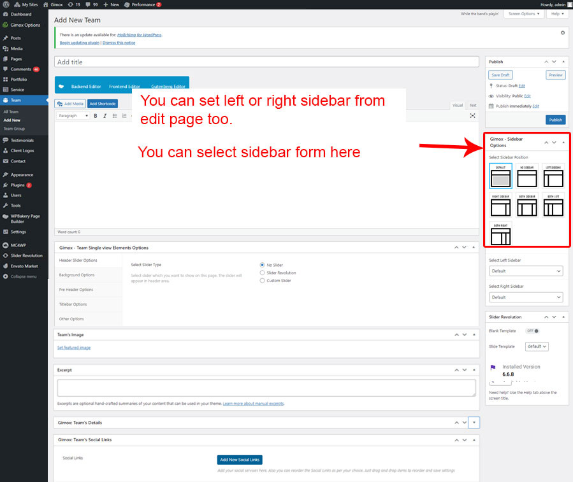Open the Slider Revolution sidebar menu
The width and height of the screenshot is (573, 482).
tap(26, 255)
